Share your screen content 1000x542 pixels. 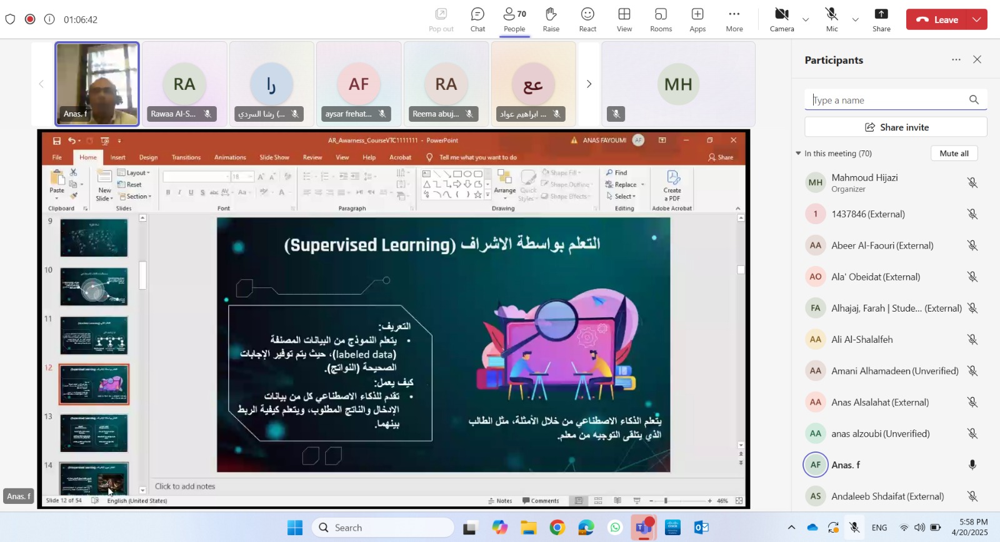[x=881, y=19]
